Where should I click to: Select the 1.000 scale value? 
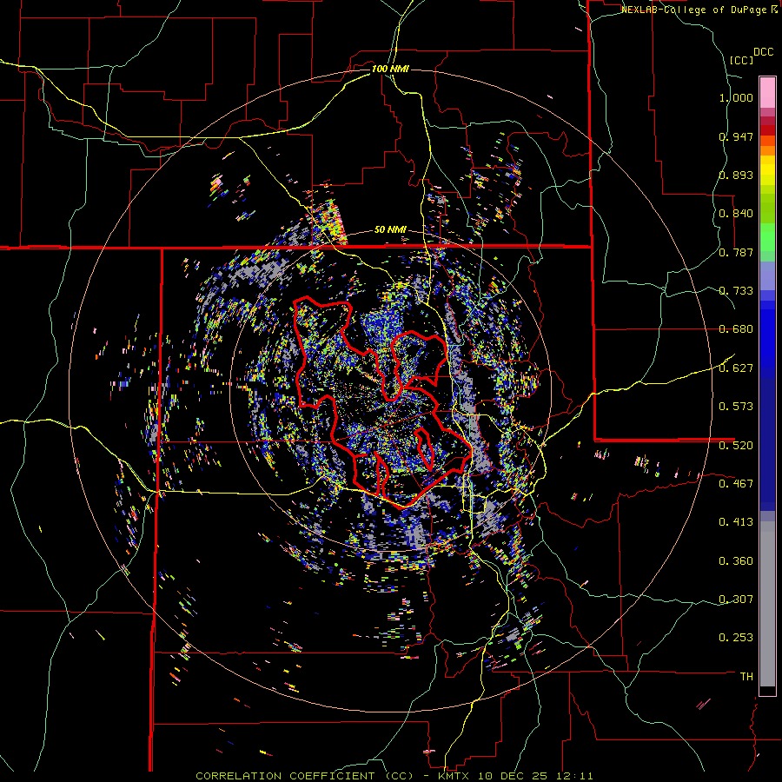pyautogui.click(x=736, y=97)
